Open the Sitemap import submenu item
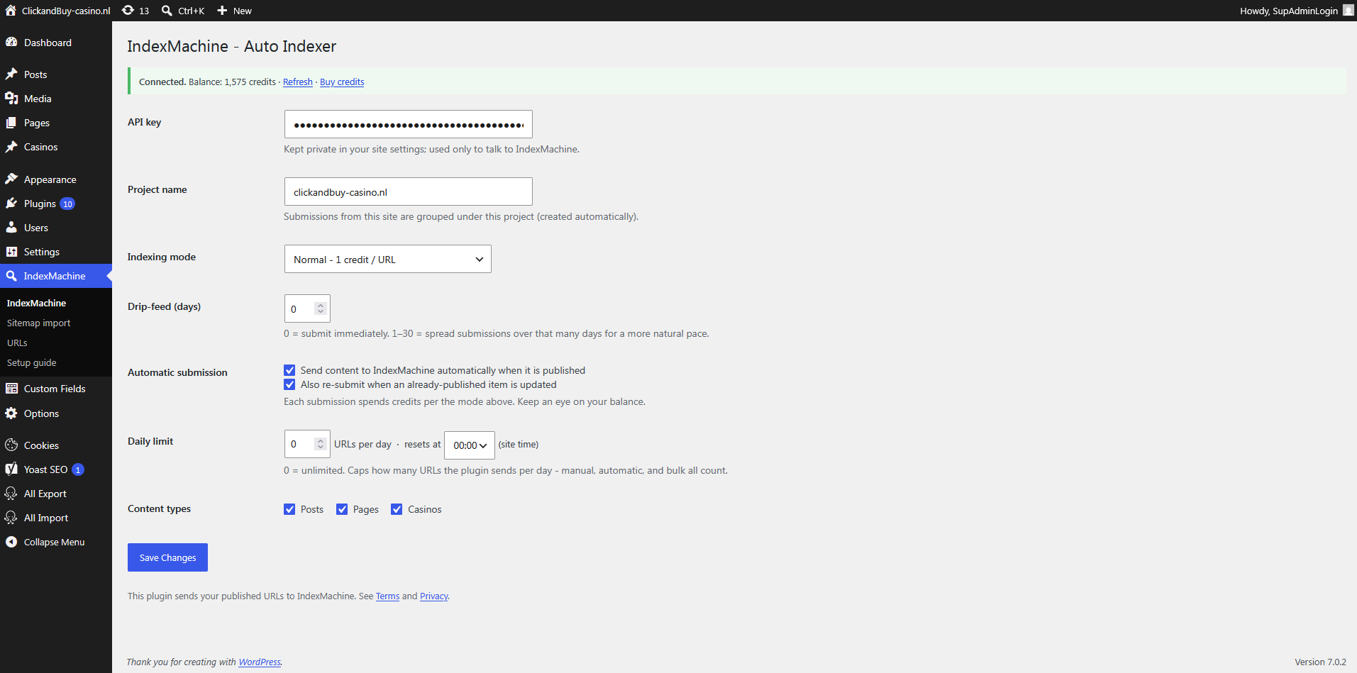 point(39,323)
